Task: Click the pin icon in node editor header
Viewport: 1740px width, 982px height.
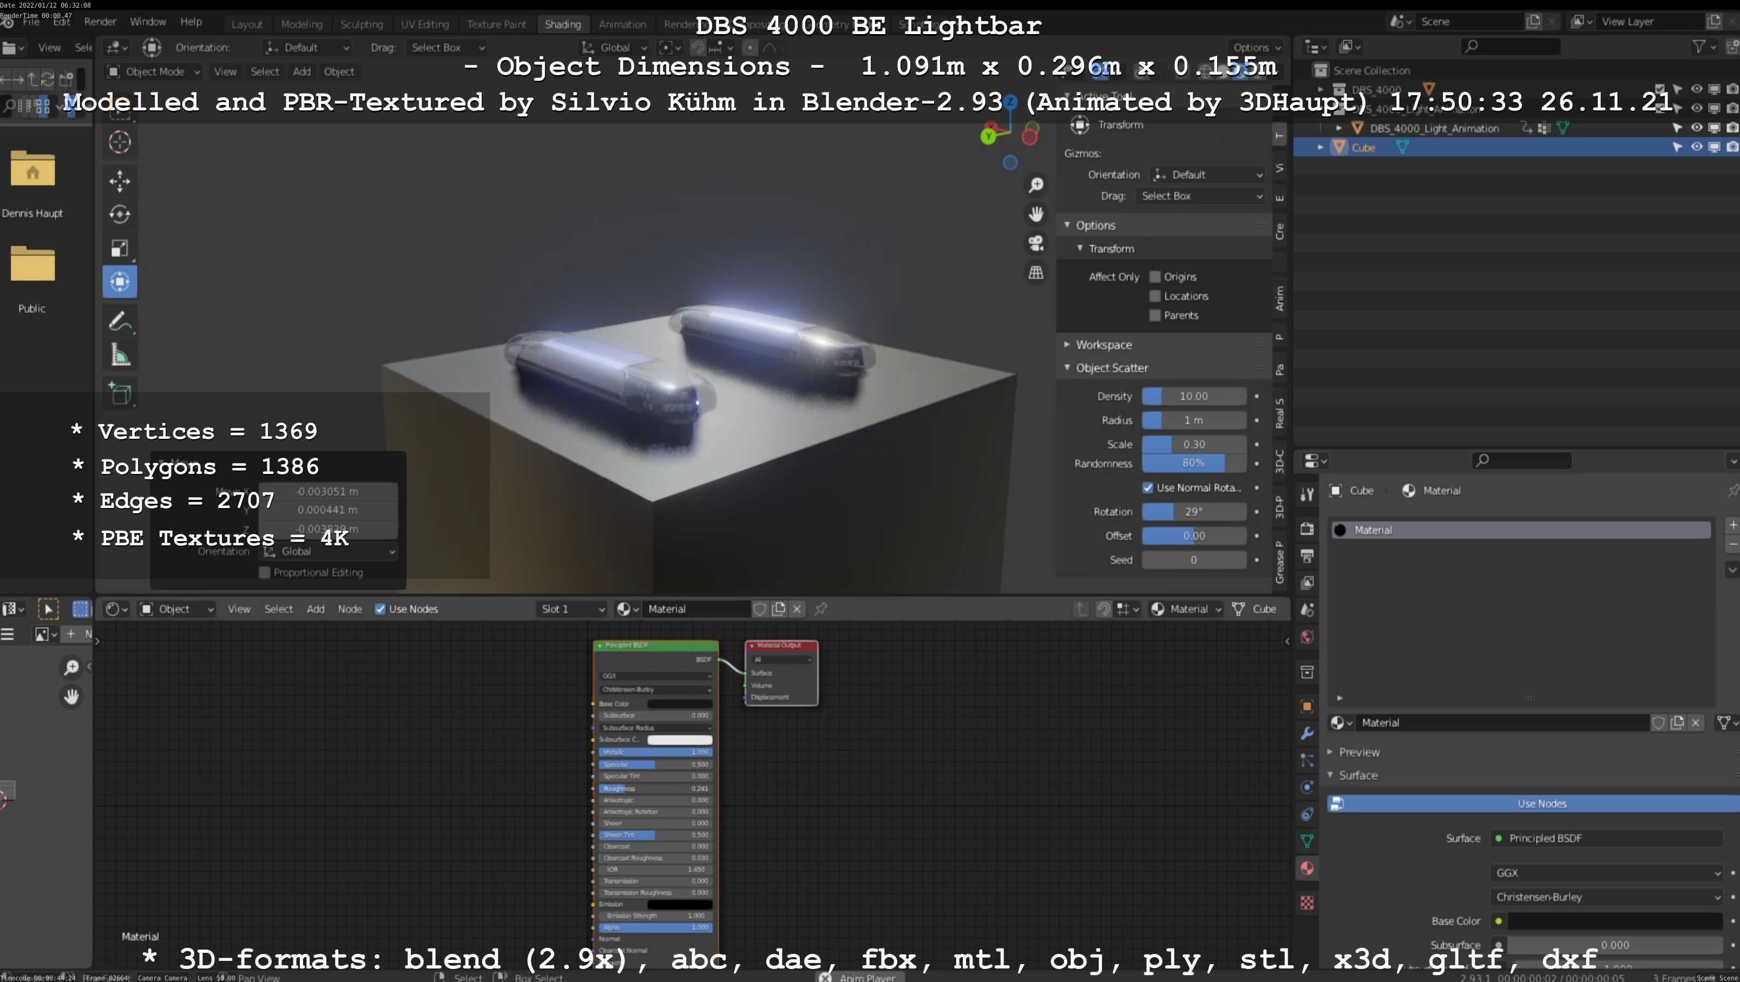Action: pyautogui.click(x=820, y=609)
